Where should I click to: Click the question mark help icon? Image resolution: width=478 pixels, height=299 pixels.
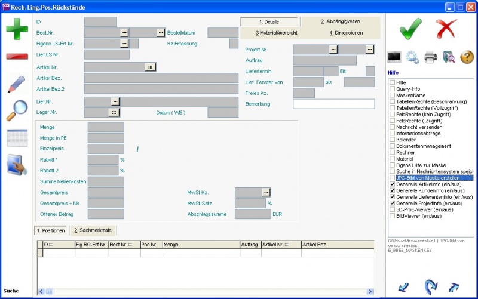pyautogui.click(x=467, y=57)
